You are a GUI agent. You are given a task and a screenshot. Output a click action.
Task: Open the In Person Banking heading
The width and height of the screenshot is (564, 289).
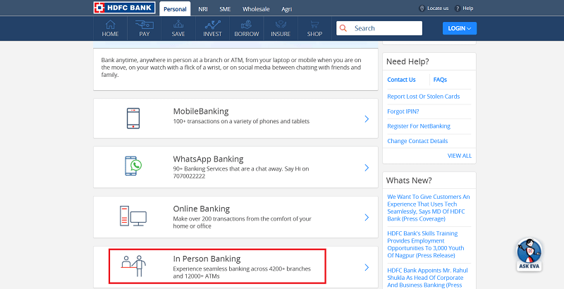(207, 259)
